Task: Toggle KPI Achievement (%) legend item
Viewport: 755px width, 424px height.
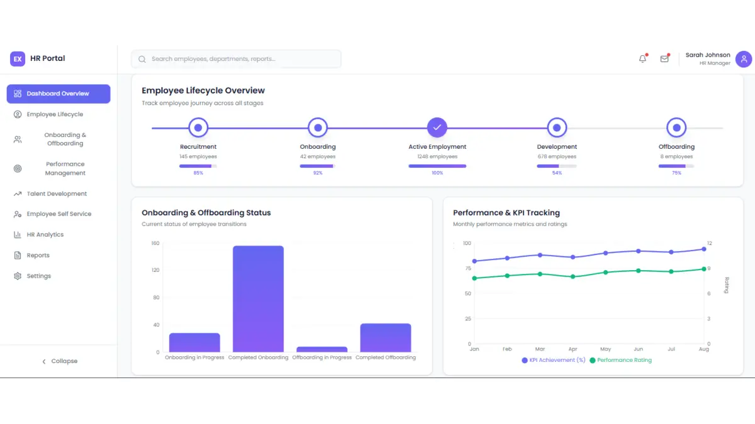Action: point(553,361)
